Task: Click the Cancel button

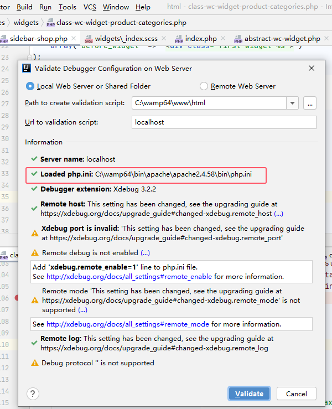Action: (x=296, y=394)
